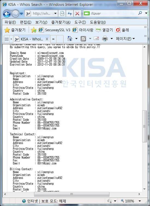150x206 pixels.
Task: Open the 아이사랑 favorite link
Action: point(83,30)
